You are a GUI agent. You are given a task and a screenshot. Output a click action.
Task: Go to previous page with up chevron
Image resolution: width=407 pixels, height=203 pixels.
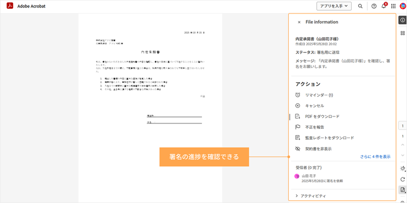(x=403, y=145)
